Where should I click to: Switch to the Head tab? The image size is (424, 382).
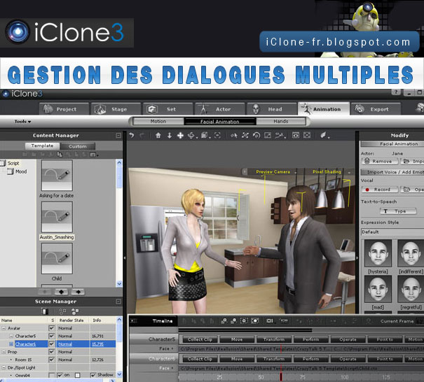271,109
